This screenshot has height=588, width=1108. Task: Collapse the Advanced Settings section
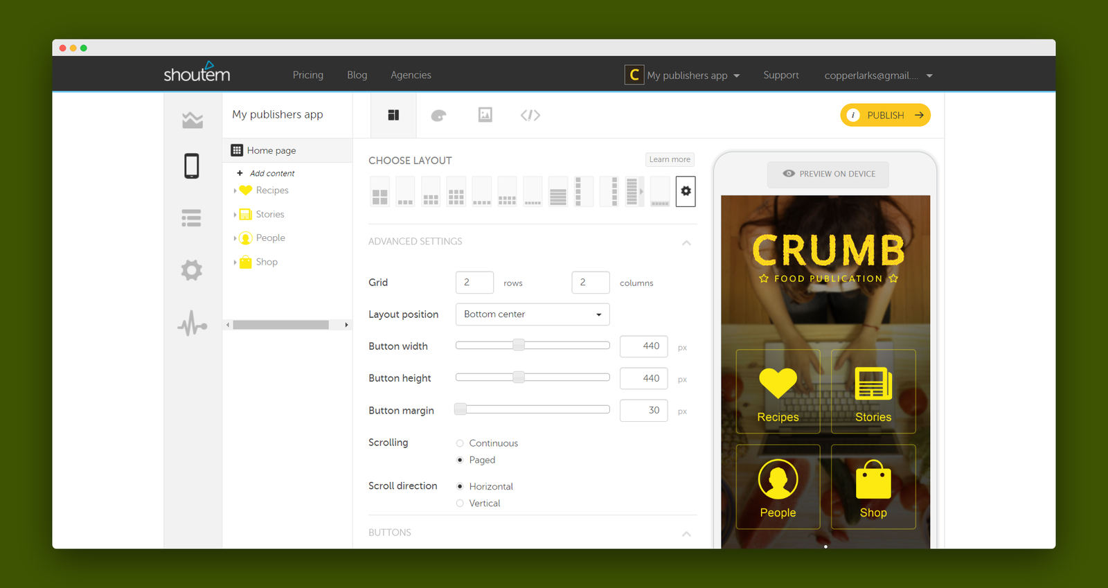[x=686, y=242]
